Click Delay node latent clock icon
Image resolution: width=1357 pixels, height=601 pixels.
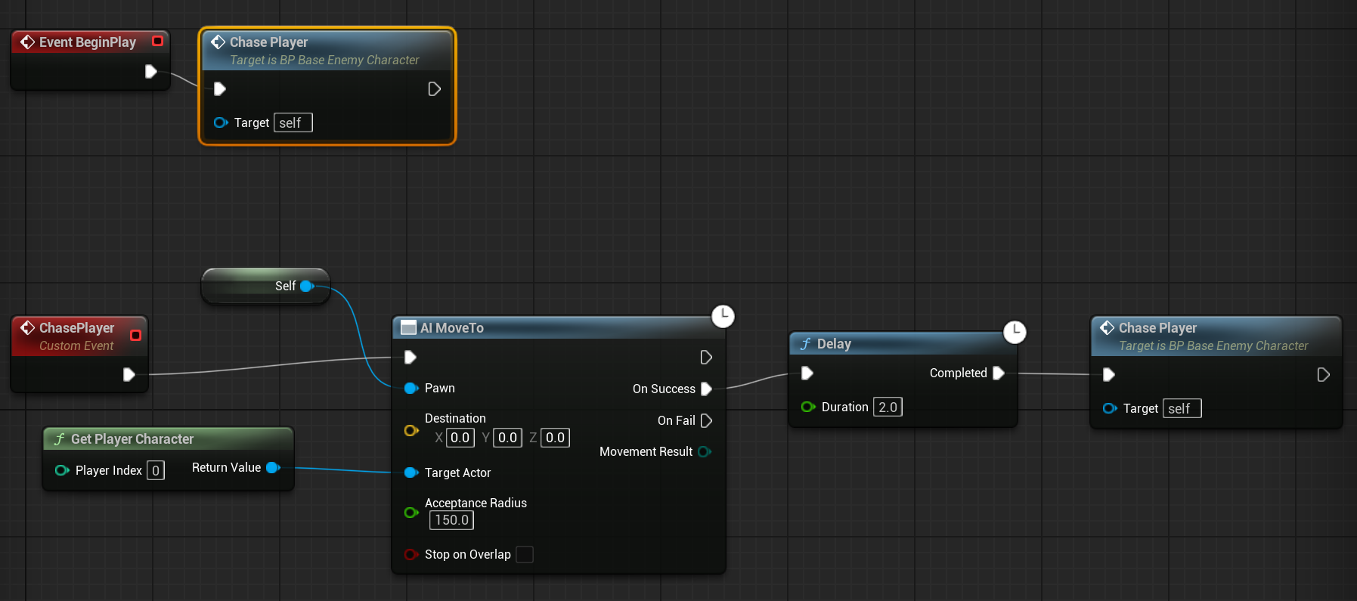tap(1015, 332)
